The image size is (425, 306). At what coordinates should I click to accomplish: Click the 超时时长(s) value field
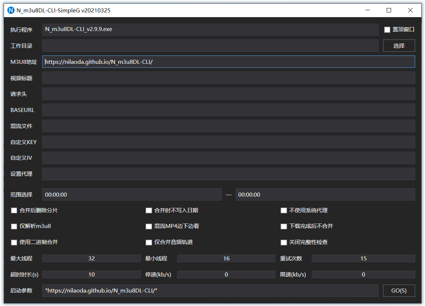91,274
